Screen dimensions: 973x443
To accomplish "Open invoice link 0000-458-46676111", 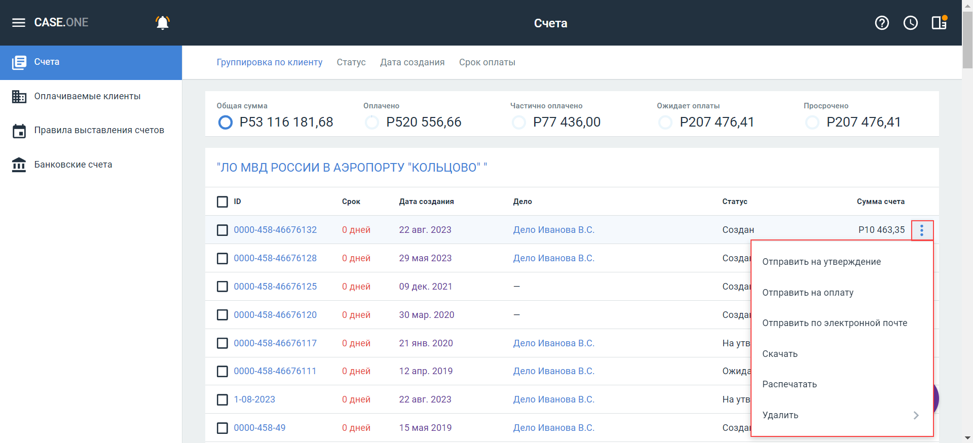I will (275, 371).
